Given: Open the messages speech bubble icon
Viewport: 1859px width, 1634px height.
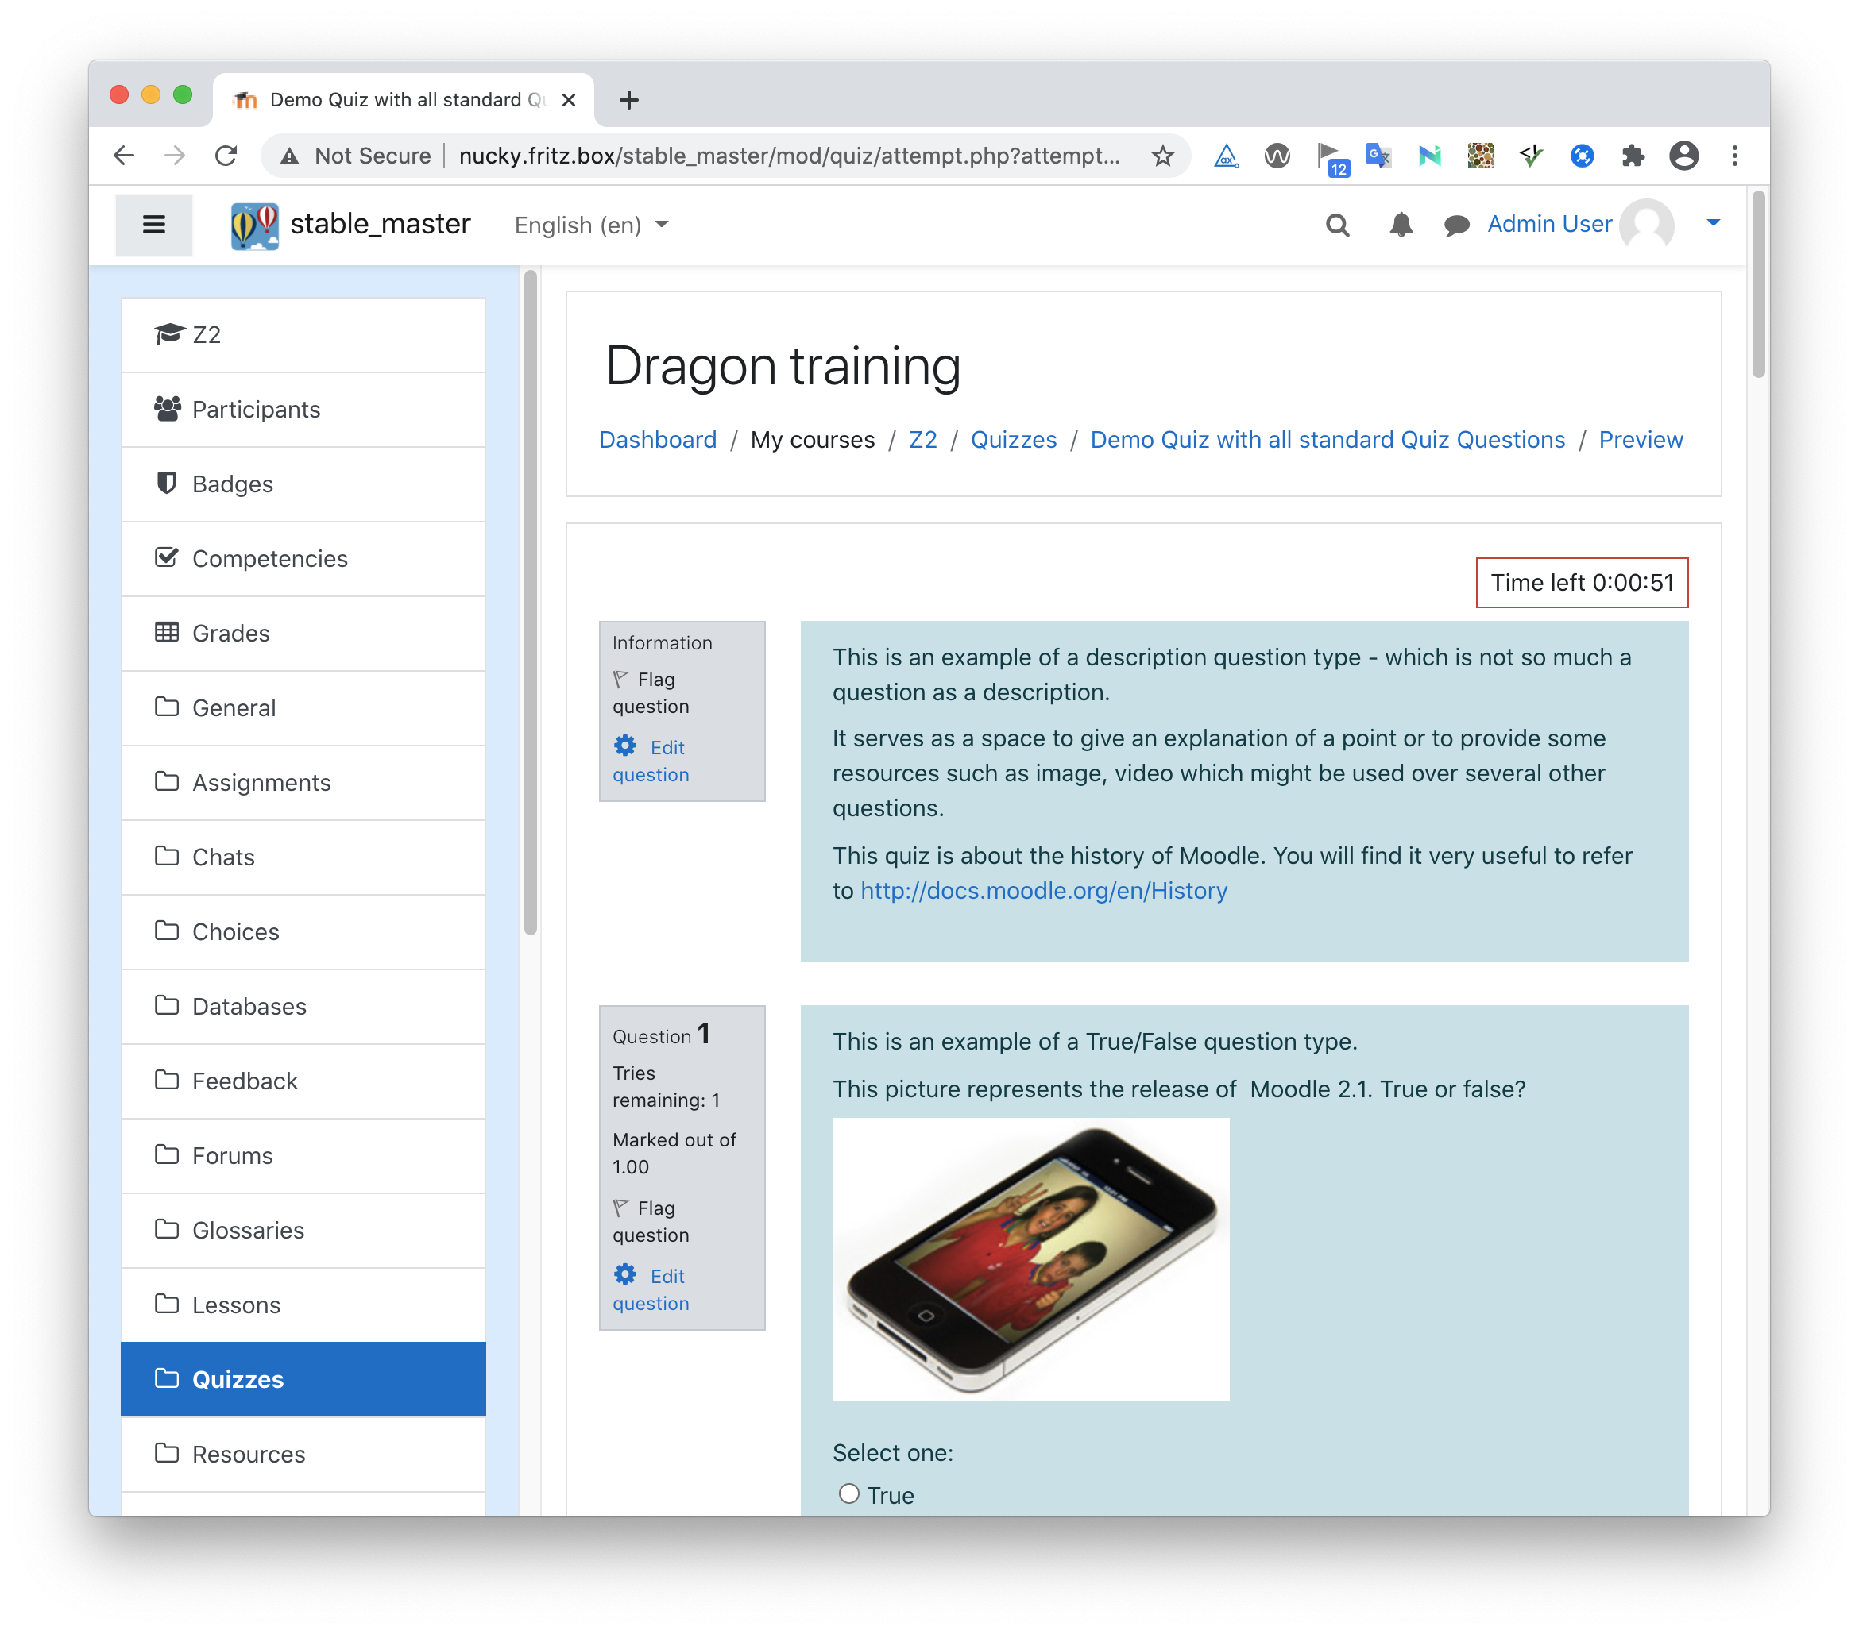Looking at the screenshot, I should pyautogui.click(x=1456, y=225).
